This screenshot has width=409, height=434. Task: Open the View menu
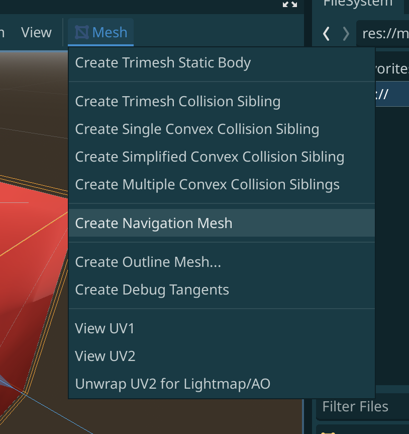tap(36, 32)
